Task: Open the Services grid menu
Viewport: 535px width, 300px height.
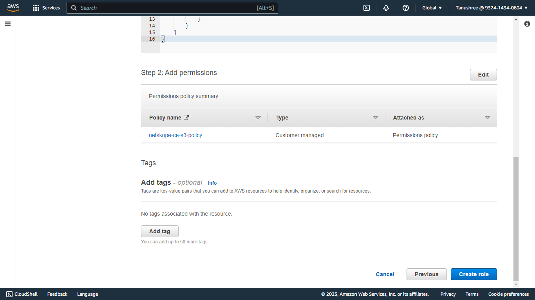Action: click(x=46, y=8)
